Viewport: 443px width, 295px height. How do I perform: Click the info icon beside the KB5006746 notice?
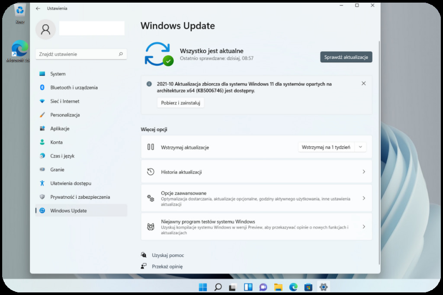tap(149, 84)
